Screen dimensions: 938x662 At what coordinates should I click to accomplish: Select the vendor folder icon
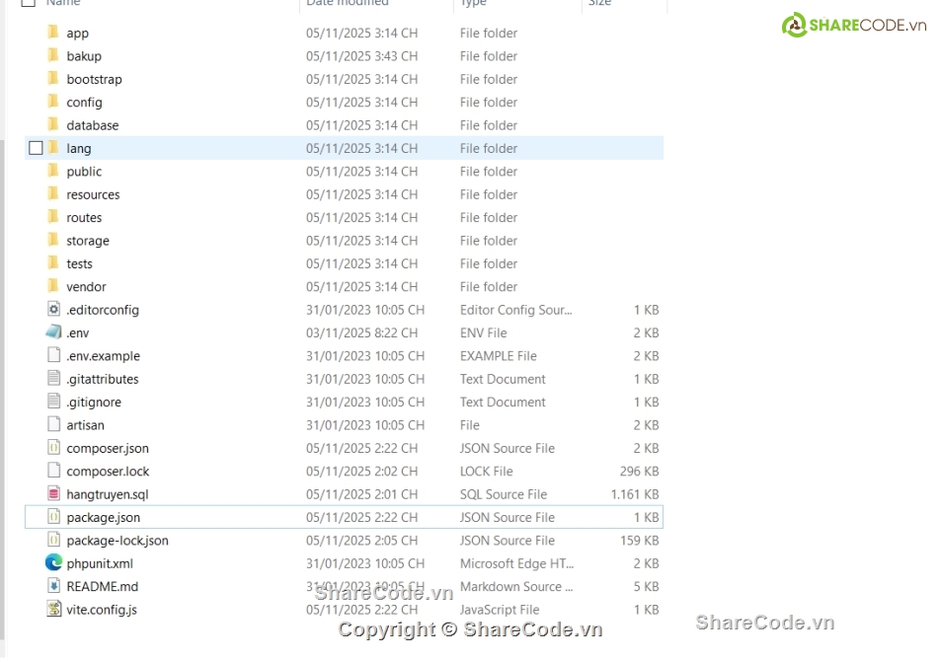(x=53, y=286)
